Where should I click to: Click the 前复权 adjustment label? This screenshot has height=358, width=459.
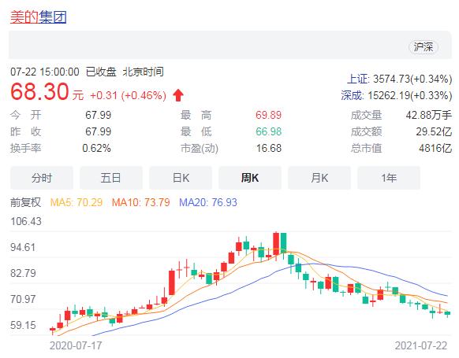coord(25,202)
